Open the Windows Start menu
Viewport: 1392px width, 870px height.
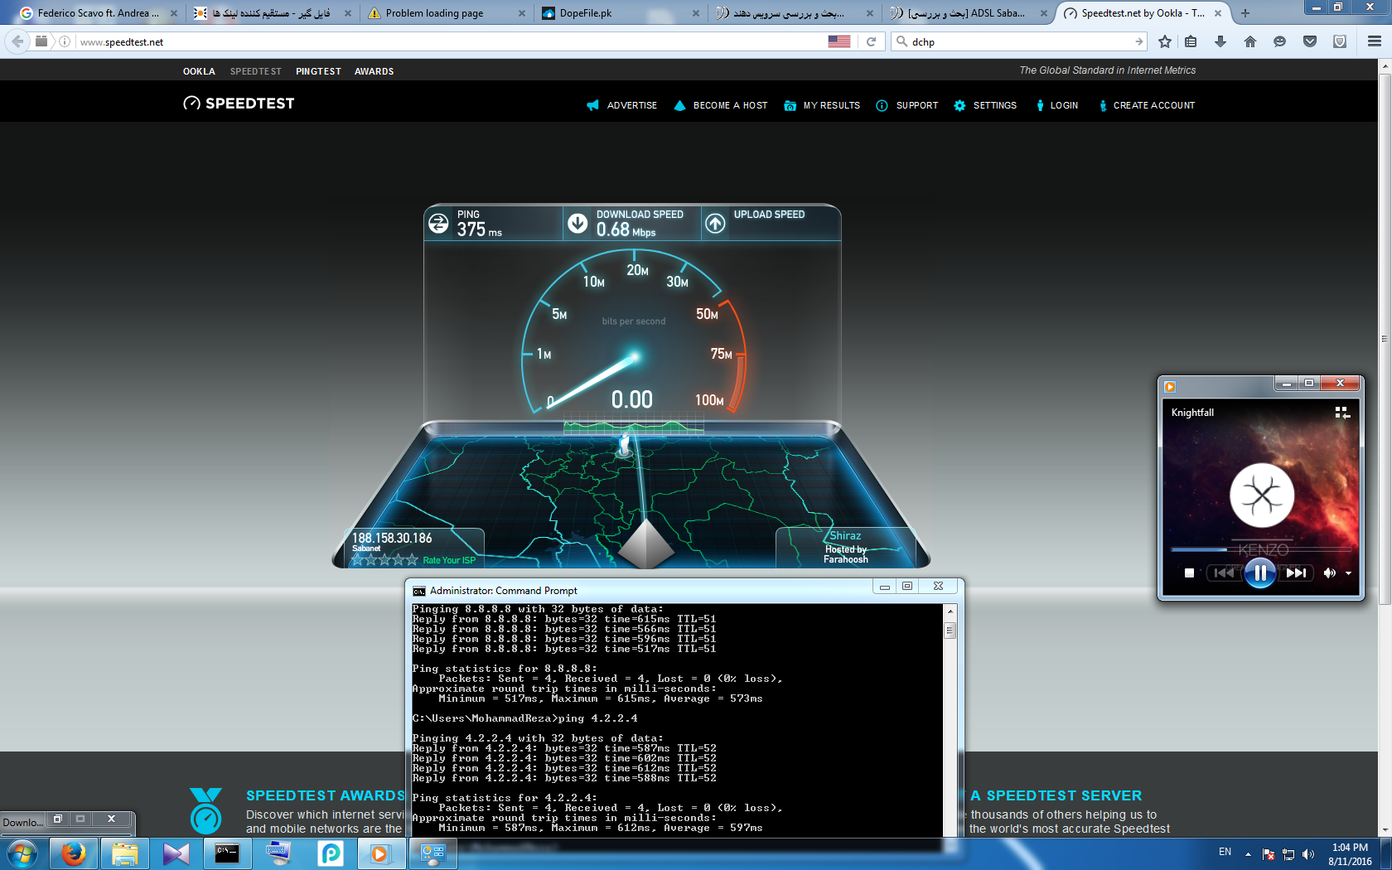tap(22, 853)
